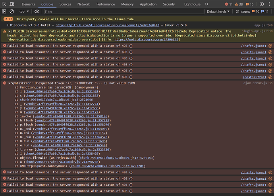This screenshot has height=196, width=274.
Task: Open chunk link ending js:2:2521946
Action: 56,100
